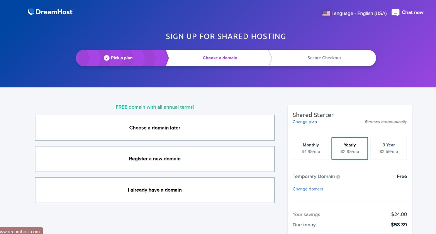The image size is (436, 234).
Task: Click the DreamHost logo
Action: pos(50,12)
